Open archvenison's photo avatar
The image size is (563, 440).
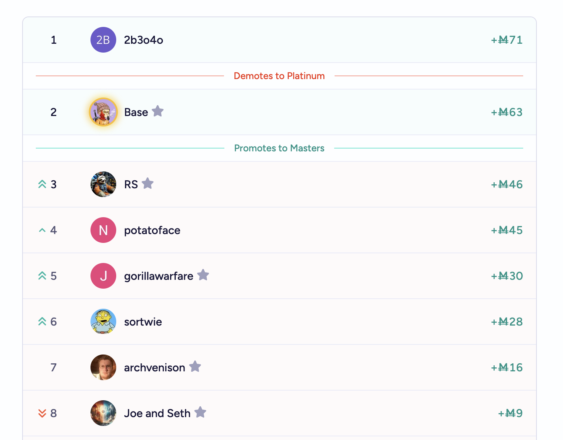tap(103, 367)
